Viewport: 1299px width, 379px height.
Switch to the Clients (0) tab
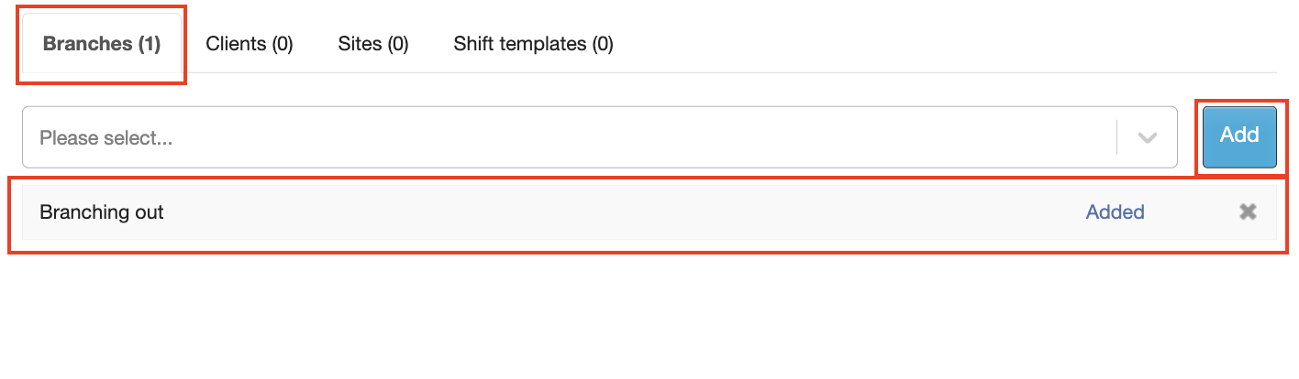tap(250, 44)
